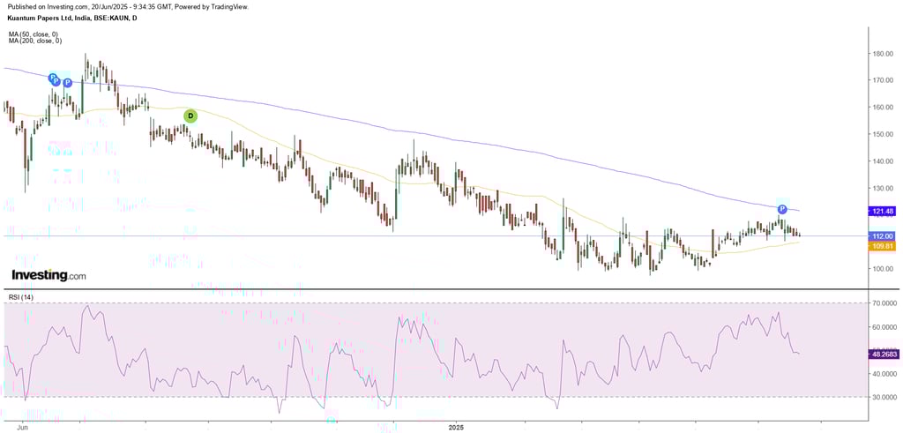Click the 150.00 price axis label
Viewport: 903px width, 433px height.
tap(884, 135)
